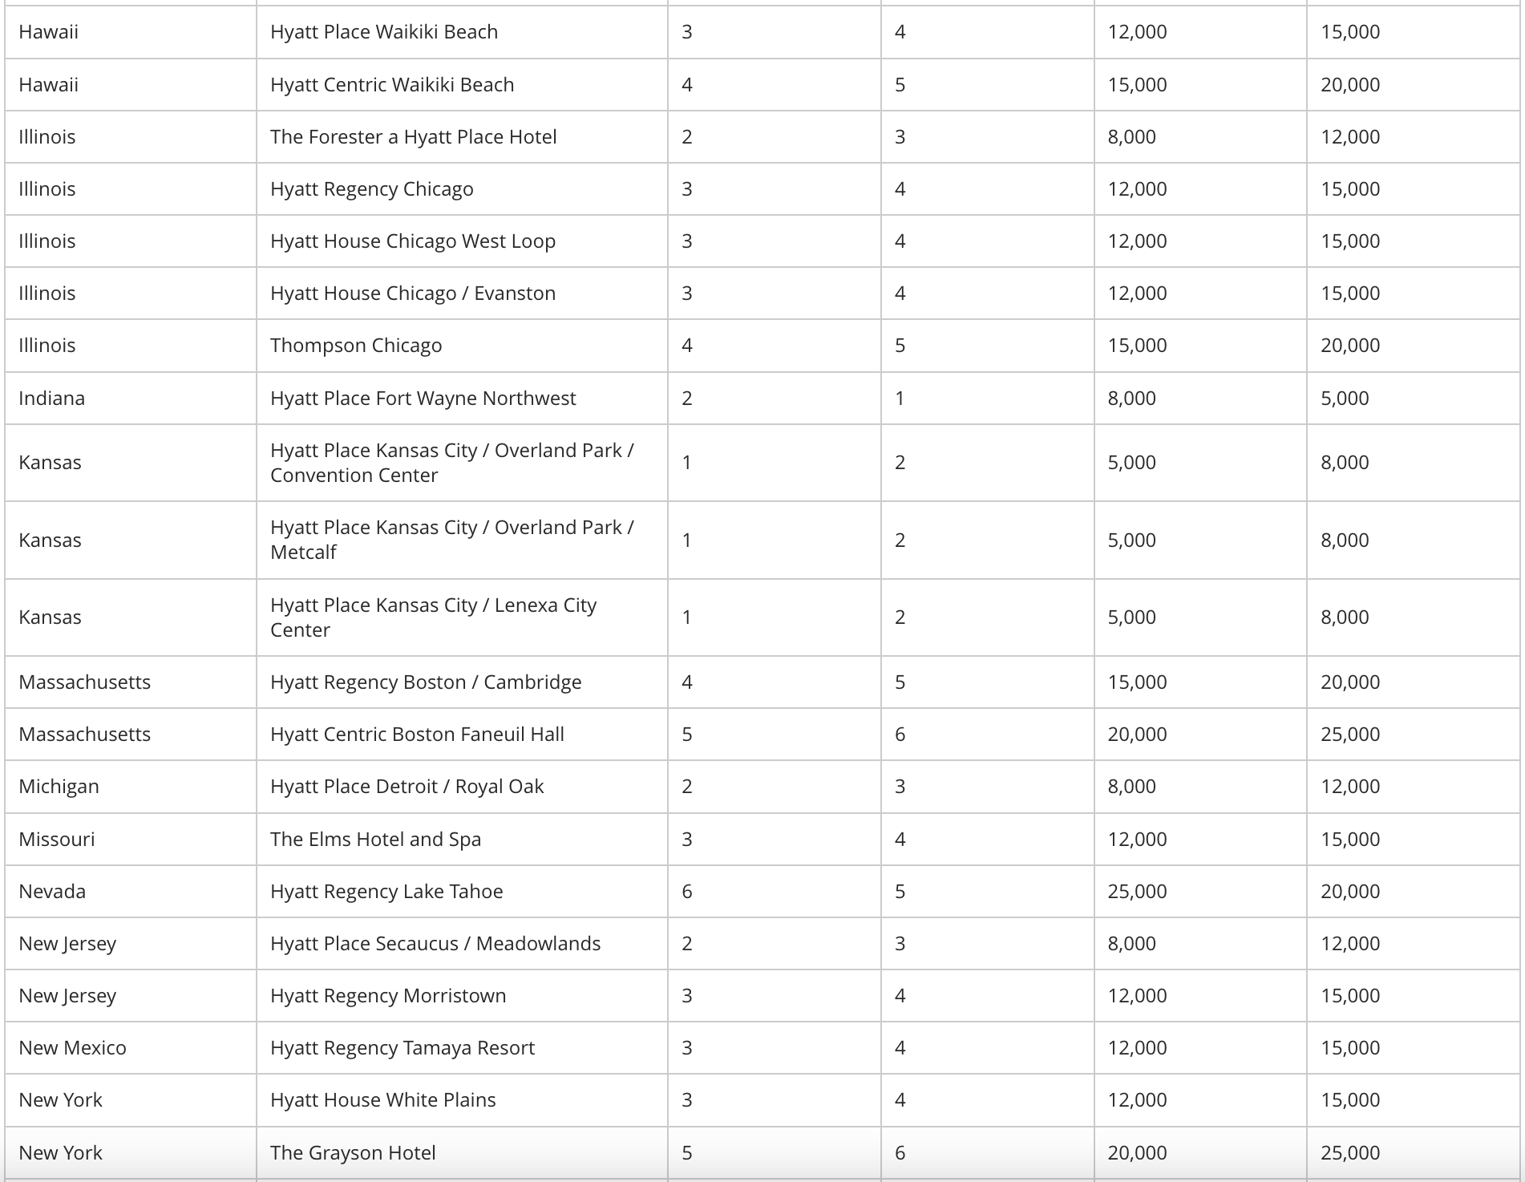Image resolution: width=1525 pixels, height=1182 pixels.
Task: Click the 25,000 value for Lake Tahoe
Action: click(x=1137, y=891)
